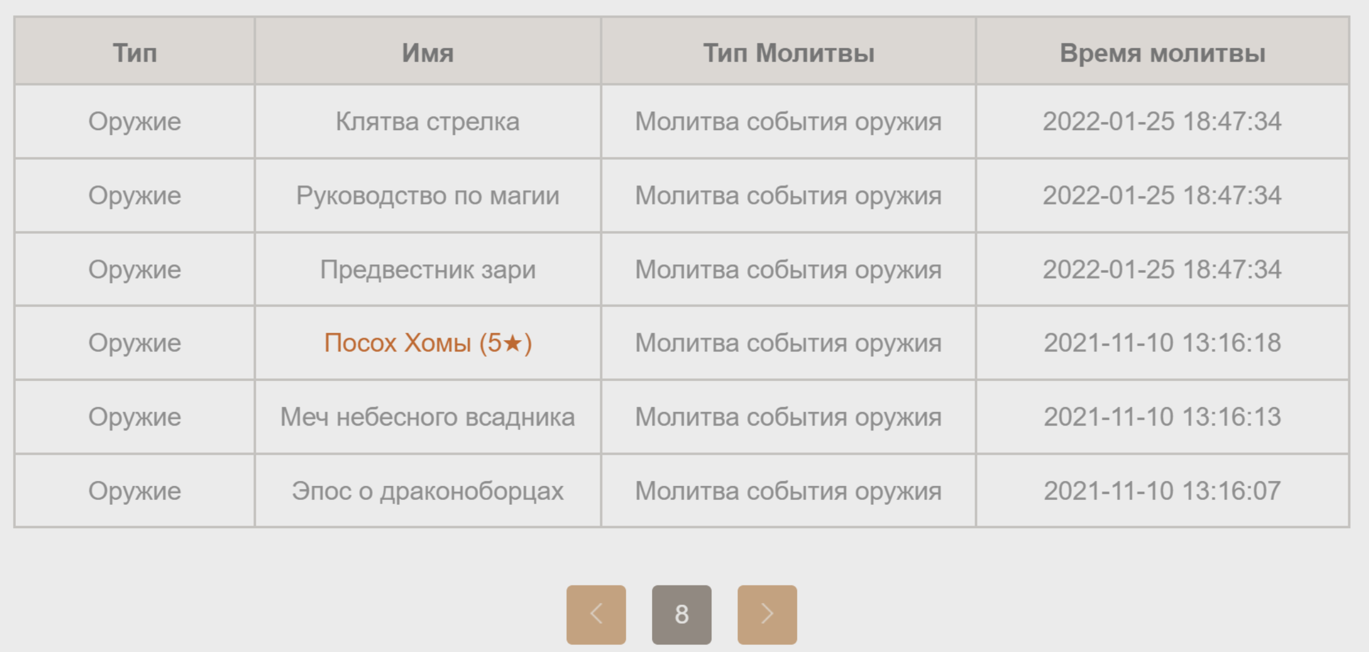Go to the next page arrow
Image resolution: width=1369 pixels, height=652 pixels.
click(767, 614)
